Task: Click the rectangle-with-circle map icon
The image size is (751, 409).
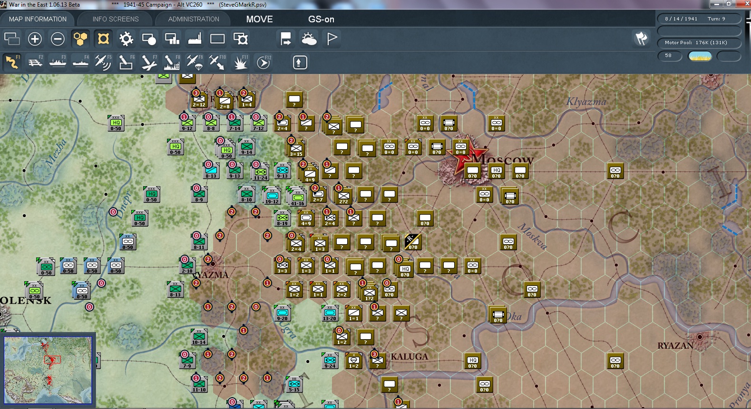Action: (149, 38)
